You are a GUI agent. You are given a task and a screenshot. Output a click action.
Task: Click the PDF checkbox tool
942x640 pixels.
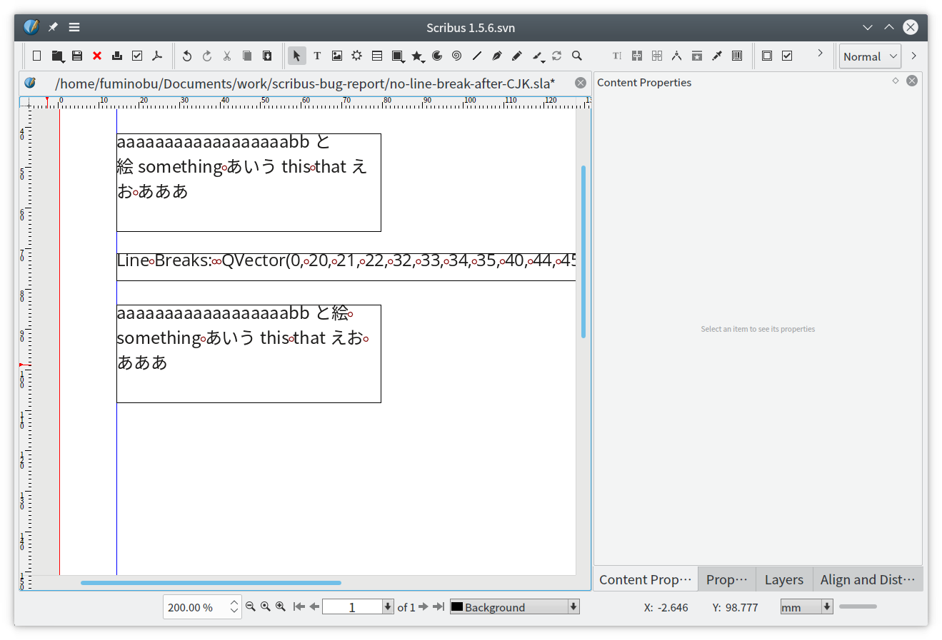tap(787, 56)
